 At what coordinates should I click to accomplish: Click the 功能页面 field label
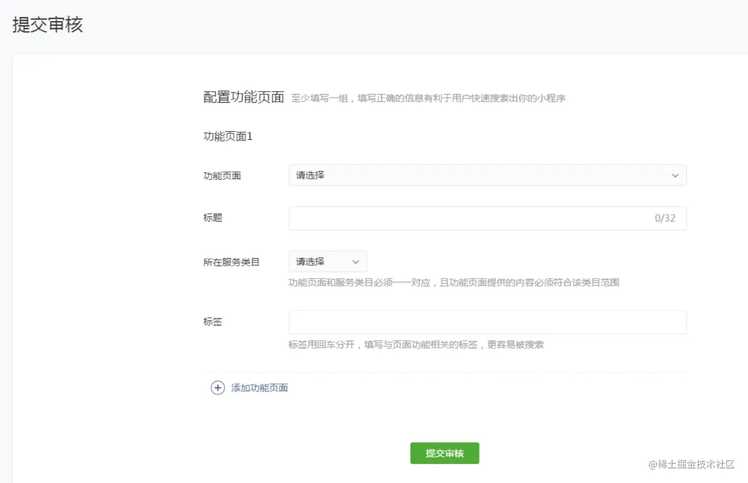click(222, 176)
